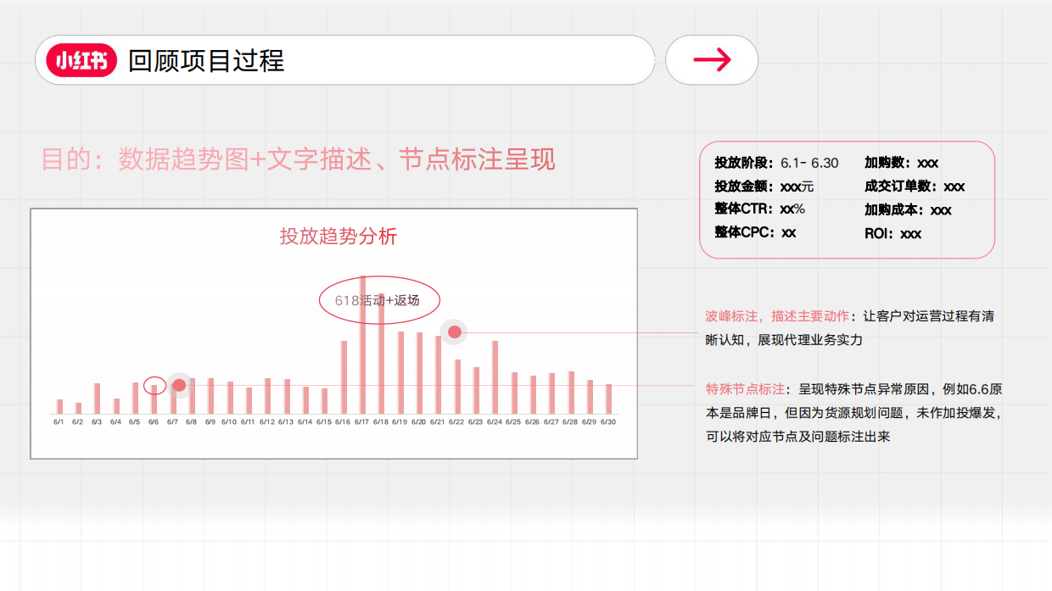
Task: Click the red right-arrow button
Action: [712, 60]
